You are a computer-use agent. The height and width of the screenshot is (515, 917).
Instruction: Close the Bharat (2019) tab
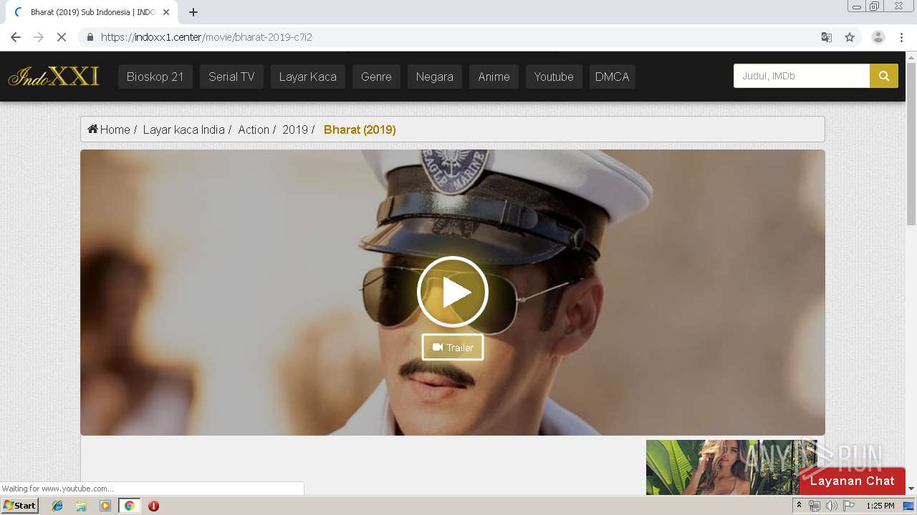[166, 12]
